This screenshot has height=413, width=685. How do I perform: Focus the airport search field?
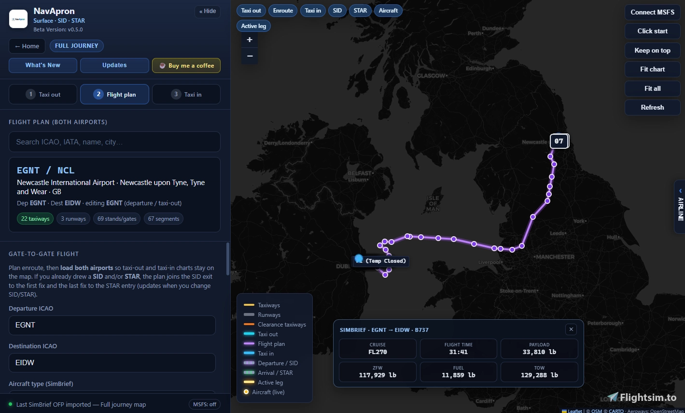click(x=114, y=142)
